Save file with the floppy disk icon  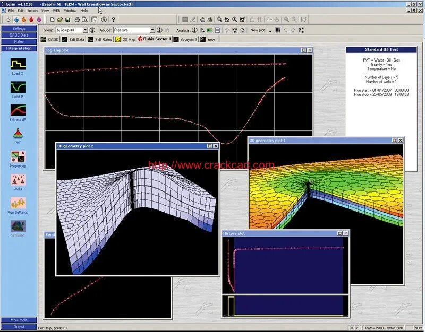point(68,20)
